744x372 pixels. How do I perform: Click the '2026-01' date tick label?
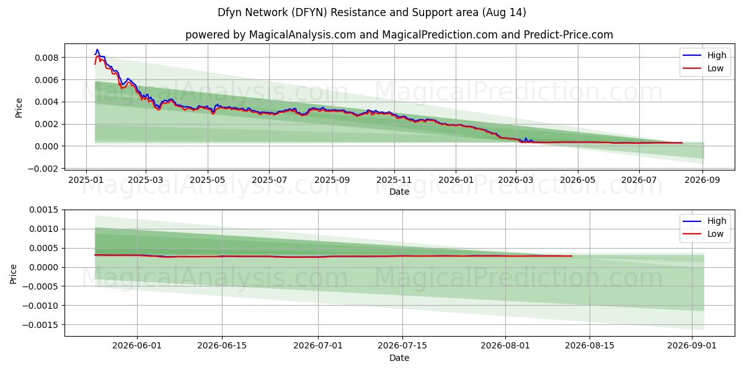(x=456, y=180)
